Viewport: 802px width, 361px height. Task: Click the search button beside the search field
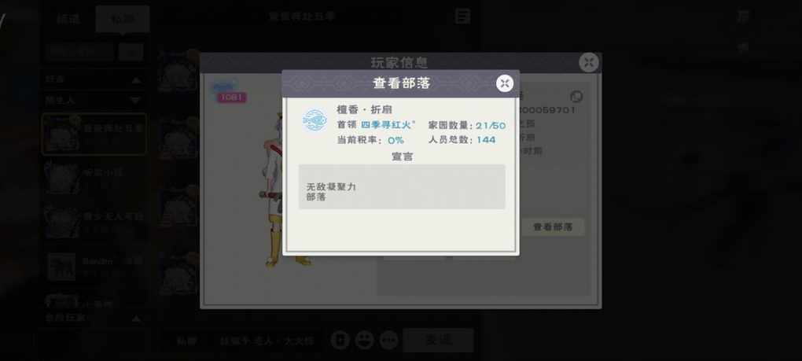click(131, 51)
